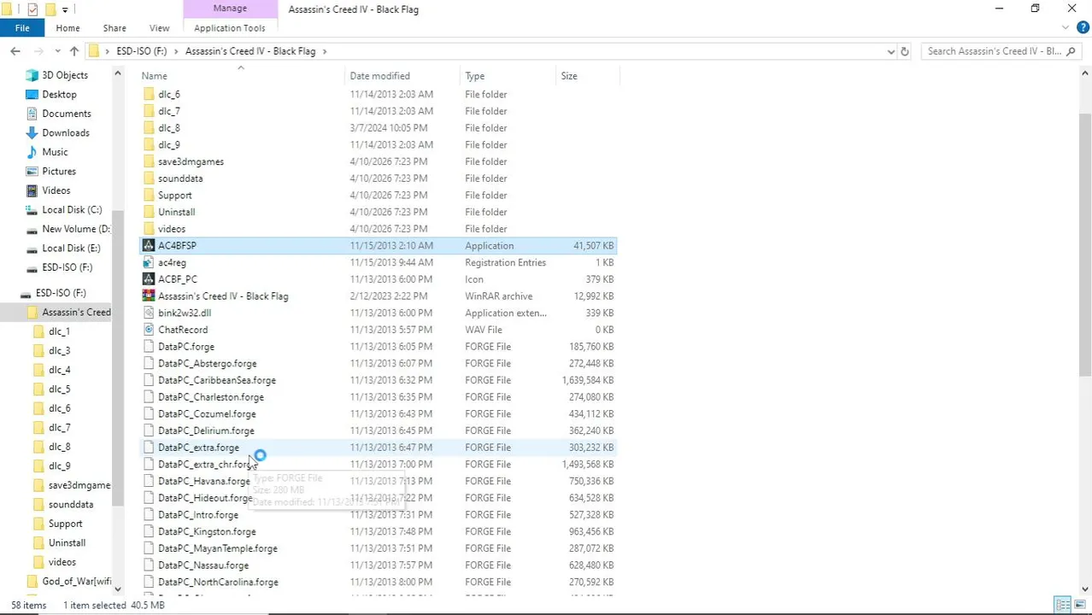Open the Application Tools tab
Screen dimensions: 1092x615
coord(230,28)
